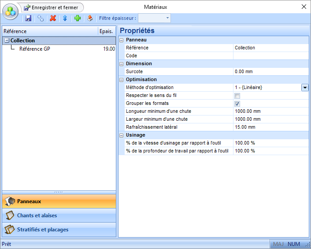Select Référence GP tree item
The width and height of the screenshot is (311, 249).
(34, 49)
